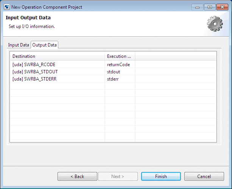Go back with the Back button

pyautogui.click(x=77, y=176)
